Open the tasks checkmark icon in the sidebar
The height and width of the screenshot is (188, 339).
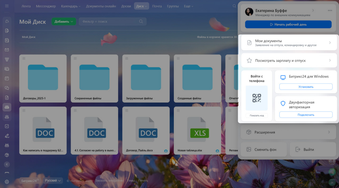[7, 126]
